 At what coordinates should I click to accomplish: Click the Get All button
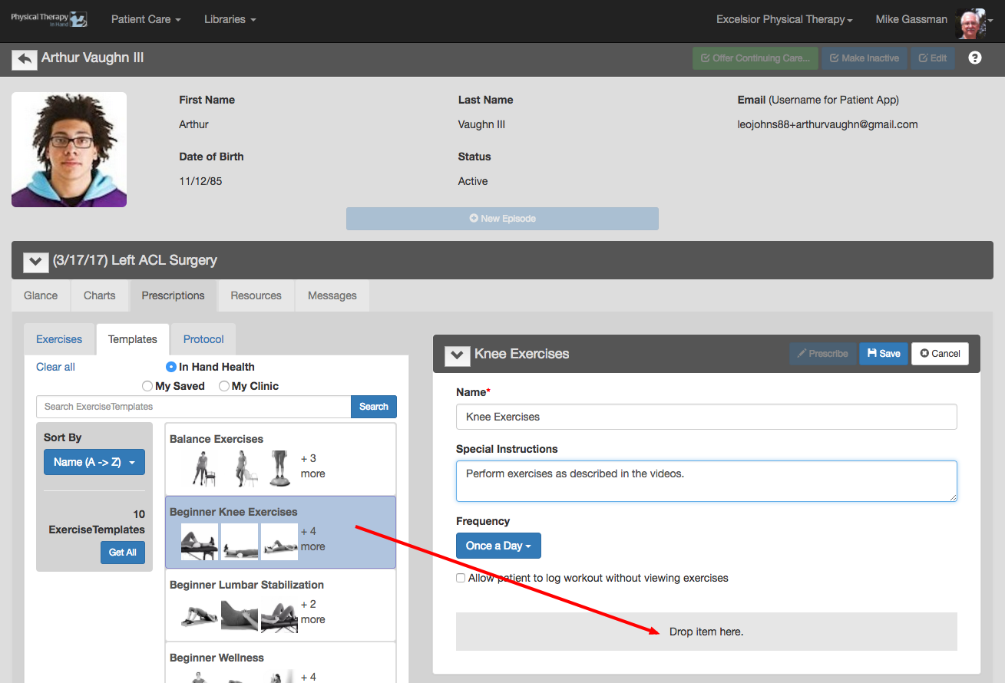tap(123, 553)
